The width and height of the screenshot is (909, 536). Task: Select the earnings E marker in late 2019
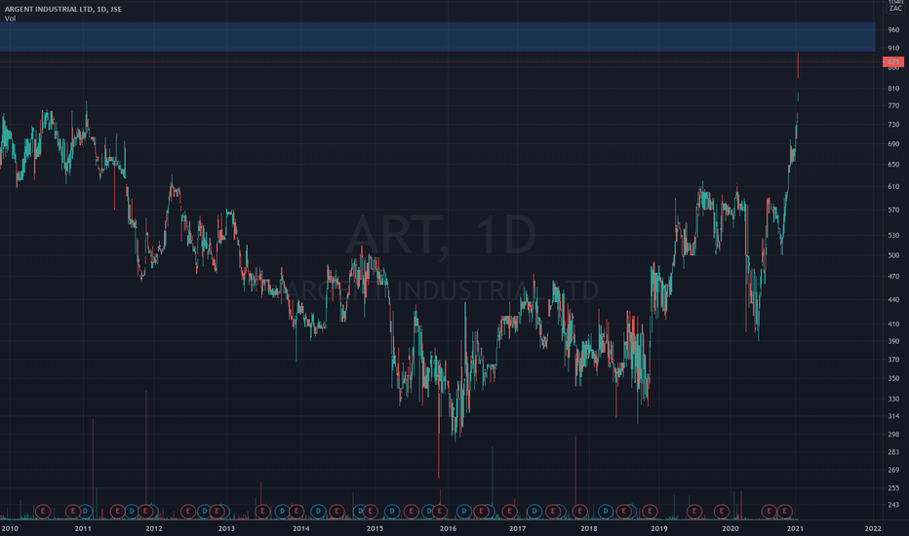[721, 511]
